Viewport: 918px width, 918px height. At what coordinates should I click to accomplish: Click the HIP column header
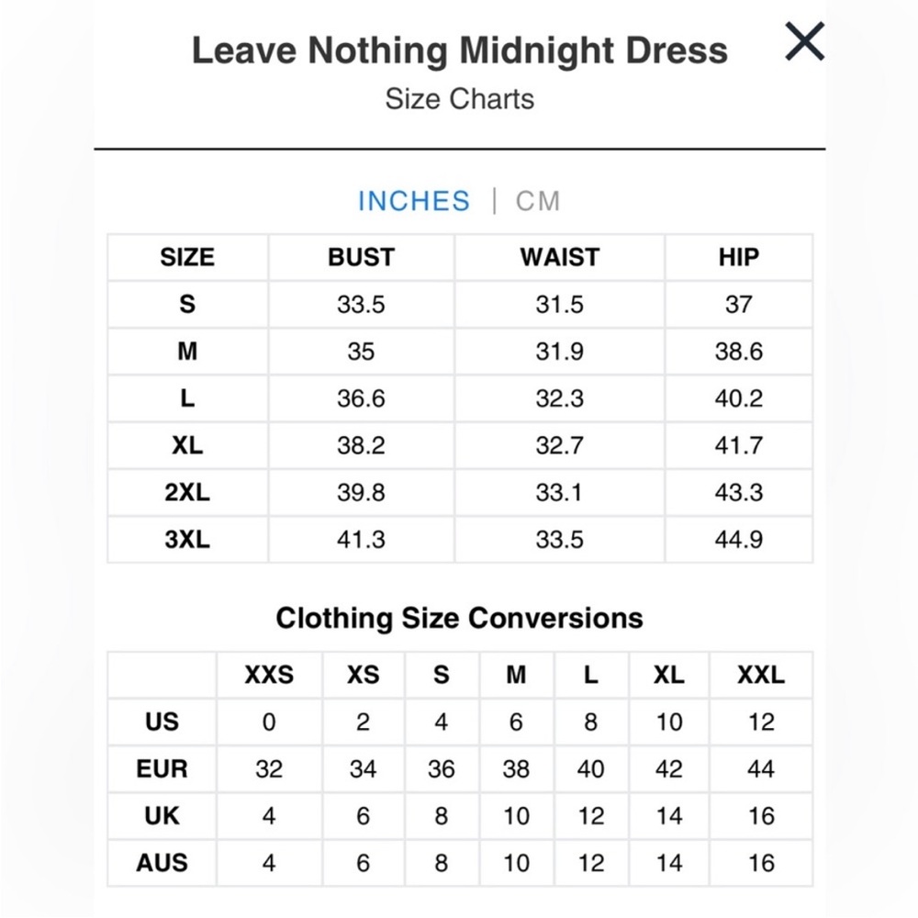click(739, 258)
